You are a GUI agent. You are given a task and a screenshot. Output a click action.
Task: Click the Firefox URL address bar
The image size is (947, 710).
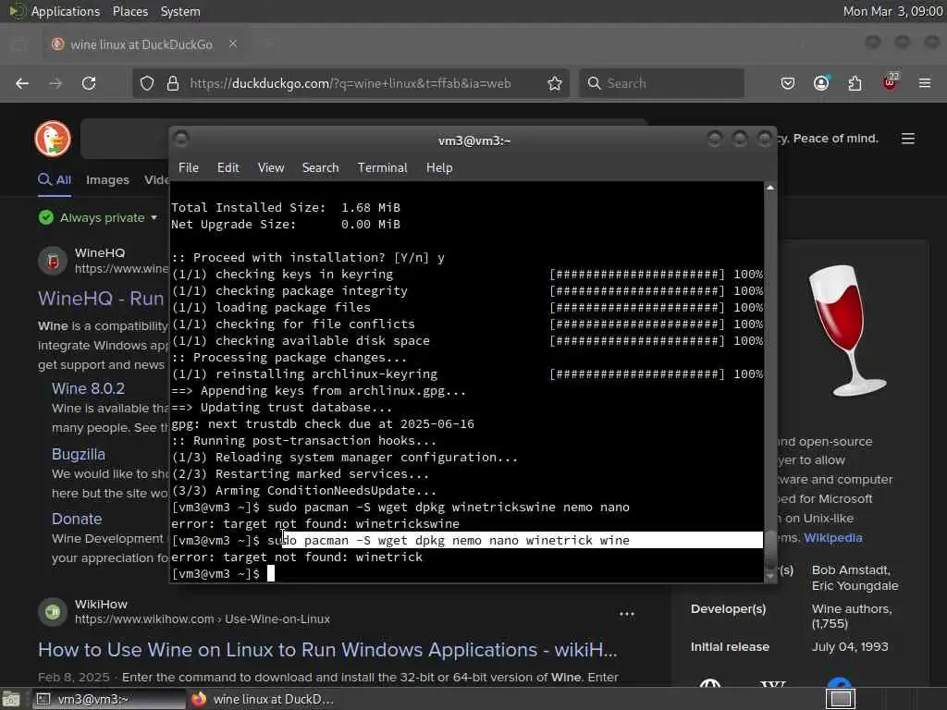(351, 83)
